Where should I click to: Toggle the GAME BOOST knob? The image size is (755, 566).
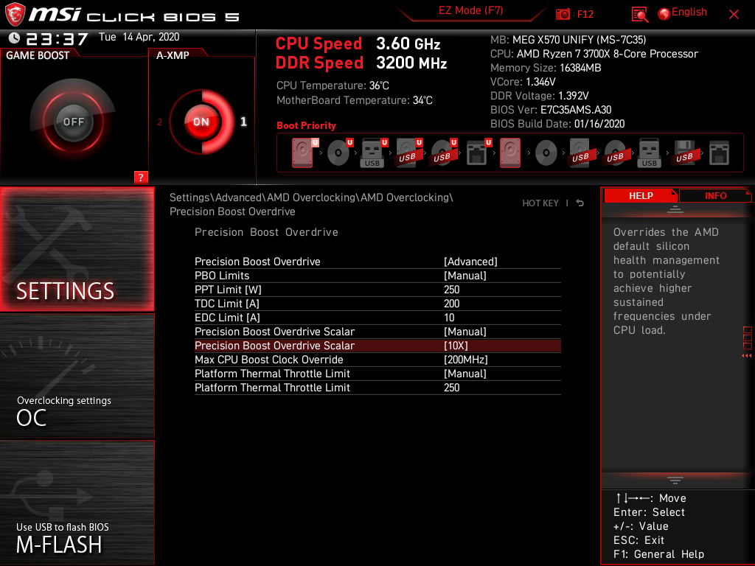[73, 122]
